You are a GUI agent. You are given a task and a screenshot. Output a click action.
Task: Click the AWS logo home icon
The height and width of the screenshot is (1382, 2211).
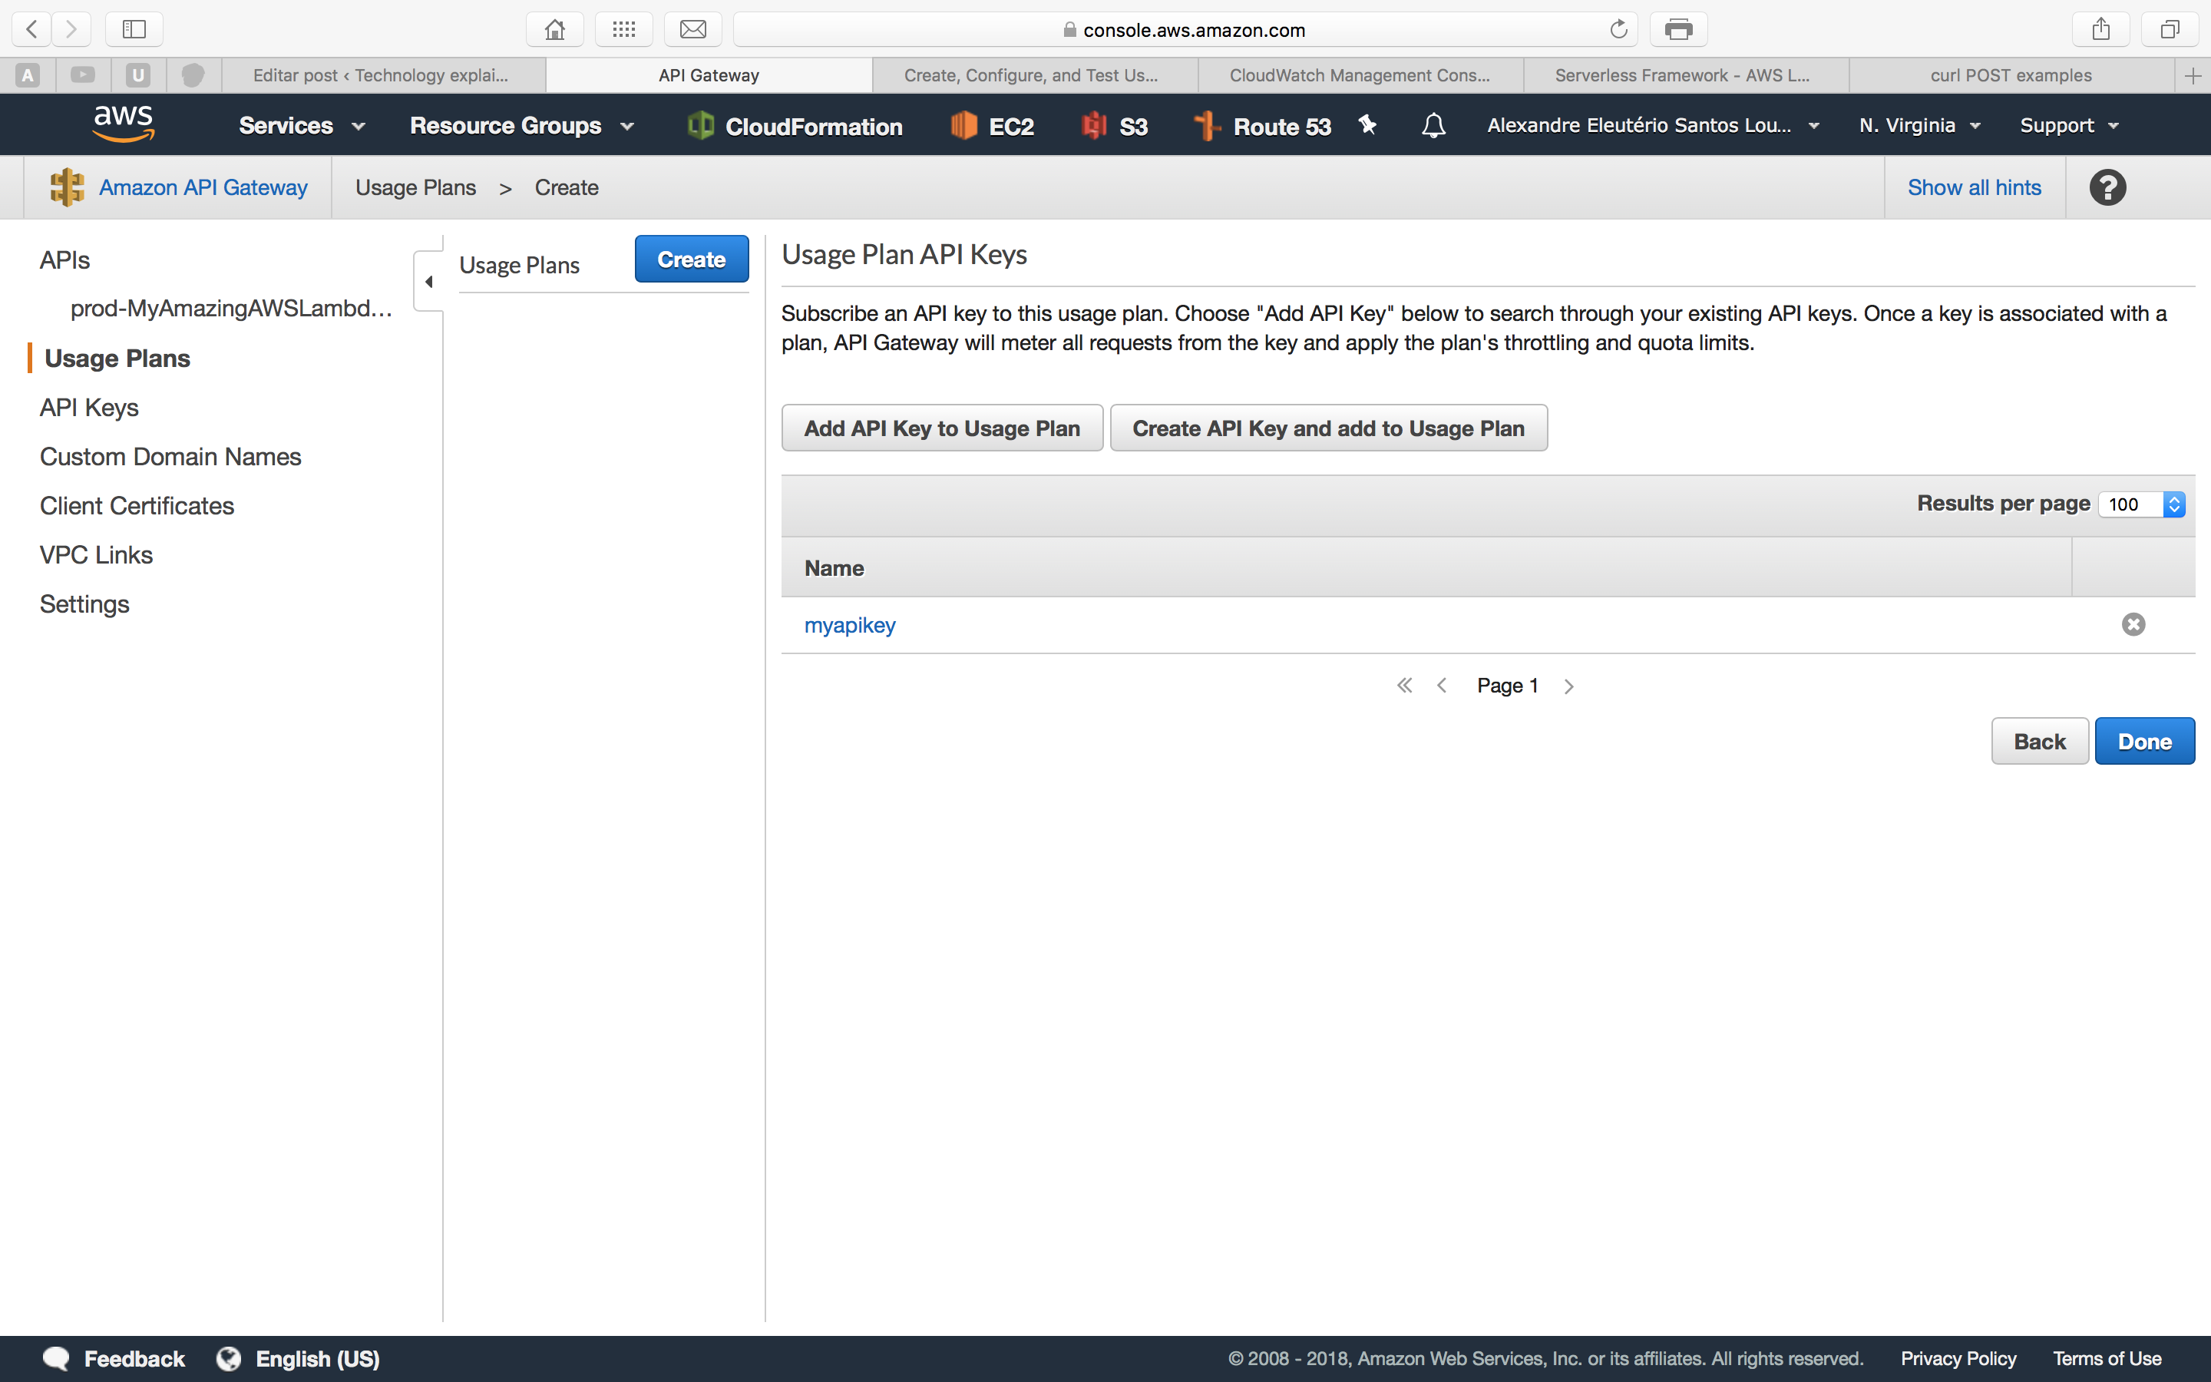click(x=124, y=124)
